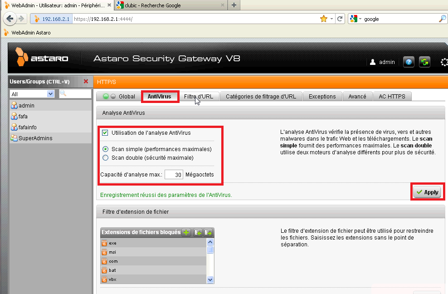The width and height of the screenshot is (448, 294).
Task: Open the Avancé tab
Action: 357,96
